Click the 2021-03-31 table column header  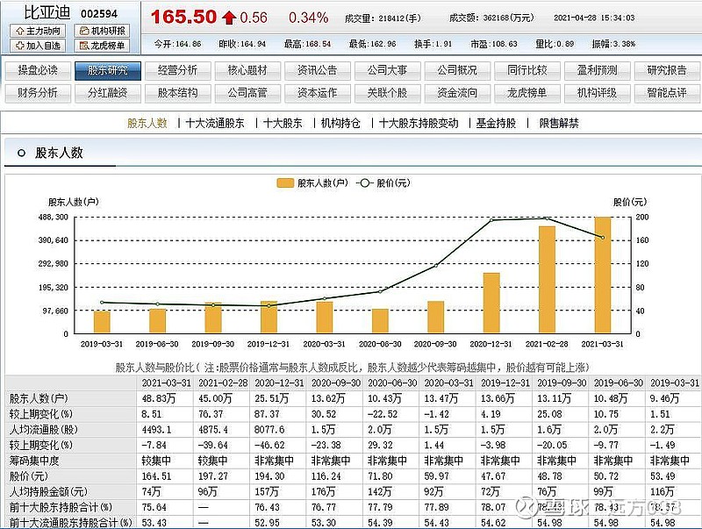coord(166,382)
